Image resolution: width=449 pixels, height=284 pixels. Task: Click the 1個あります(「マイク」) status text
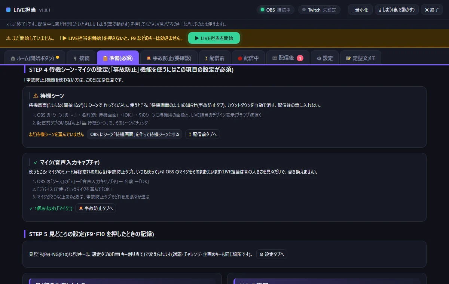(51, 208)
